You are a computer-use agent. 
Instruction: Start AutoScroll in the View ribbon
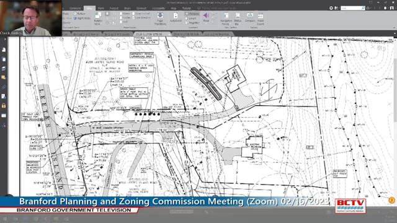coord(176,18)
